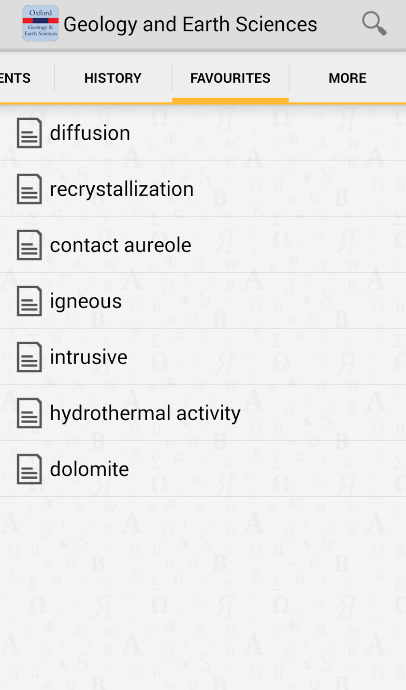
Task: Click document icon next to intrusive
Action: (x=29, y=357)
